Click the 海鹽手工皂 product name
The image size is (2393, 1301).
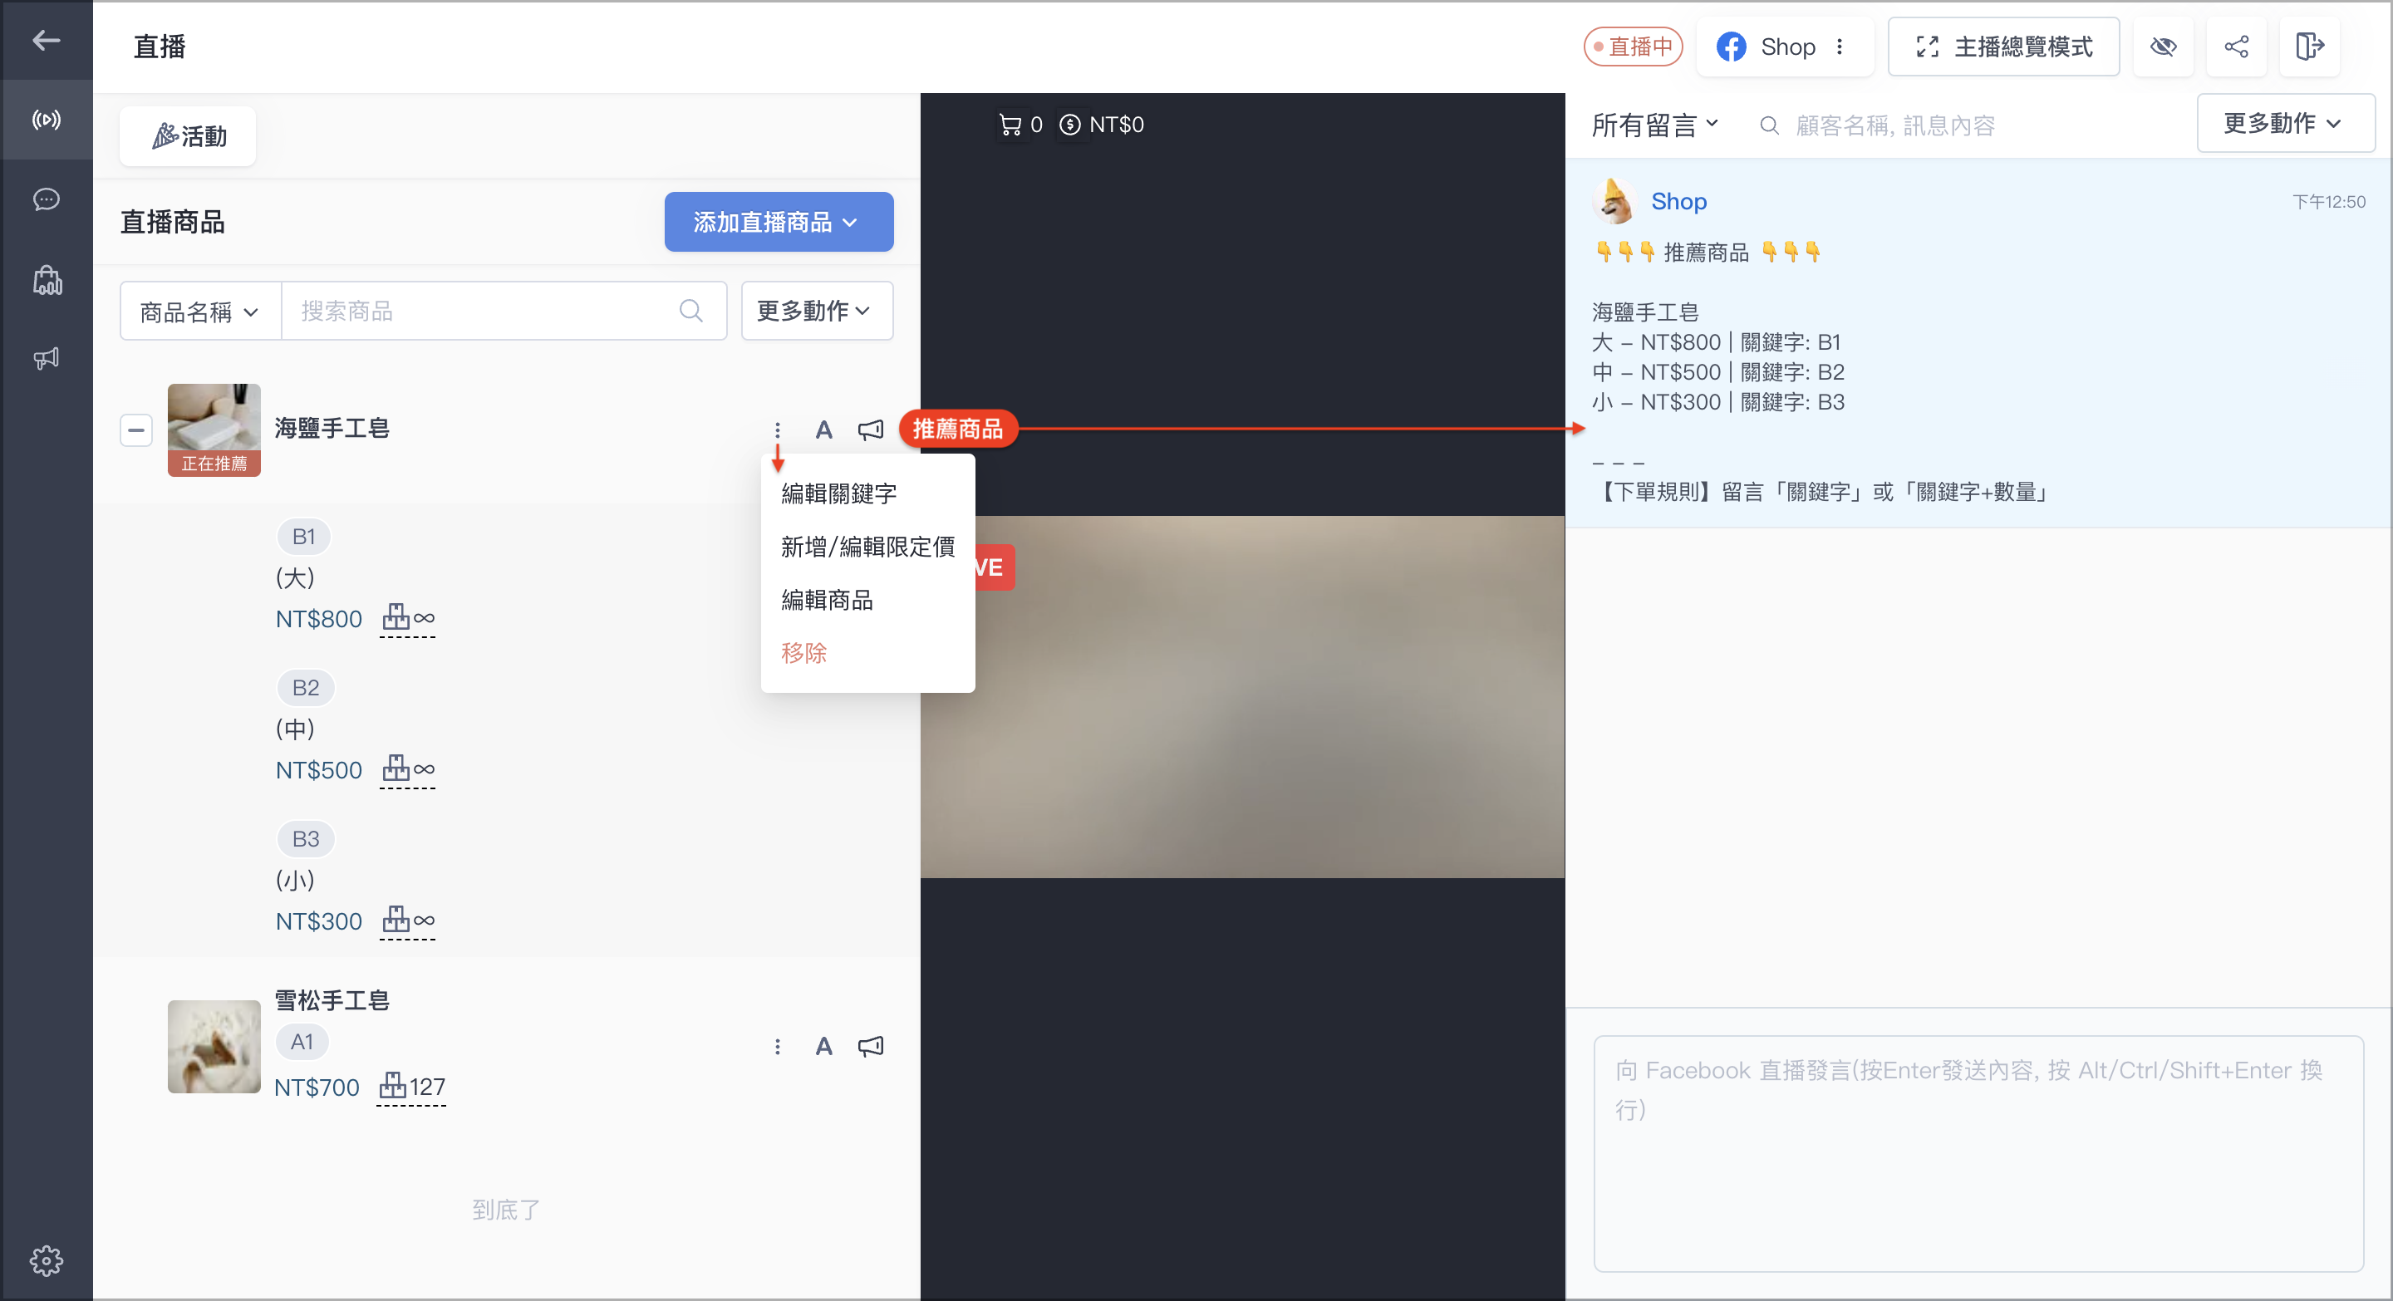tap(332, 427)
